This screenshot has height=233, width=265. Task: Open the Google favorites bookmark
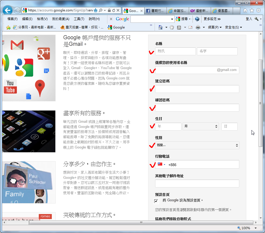[x=116, y=27]
